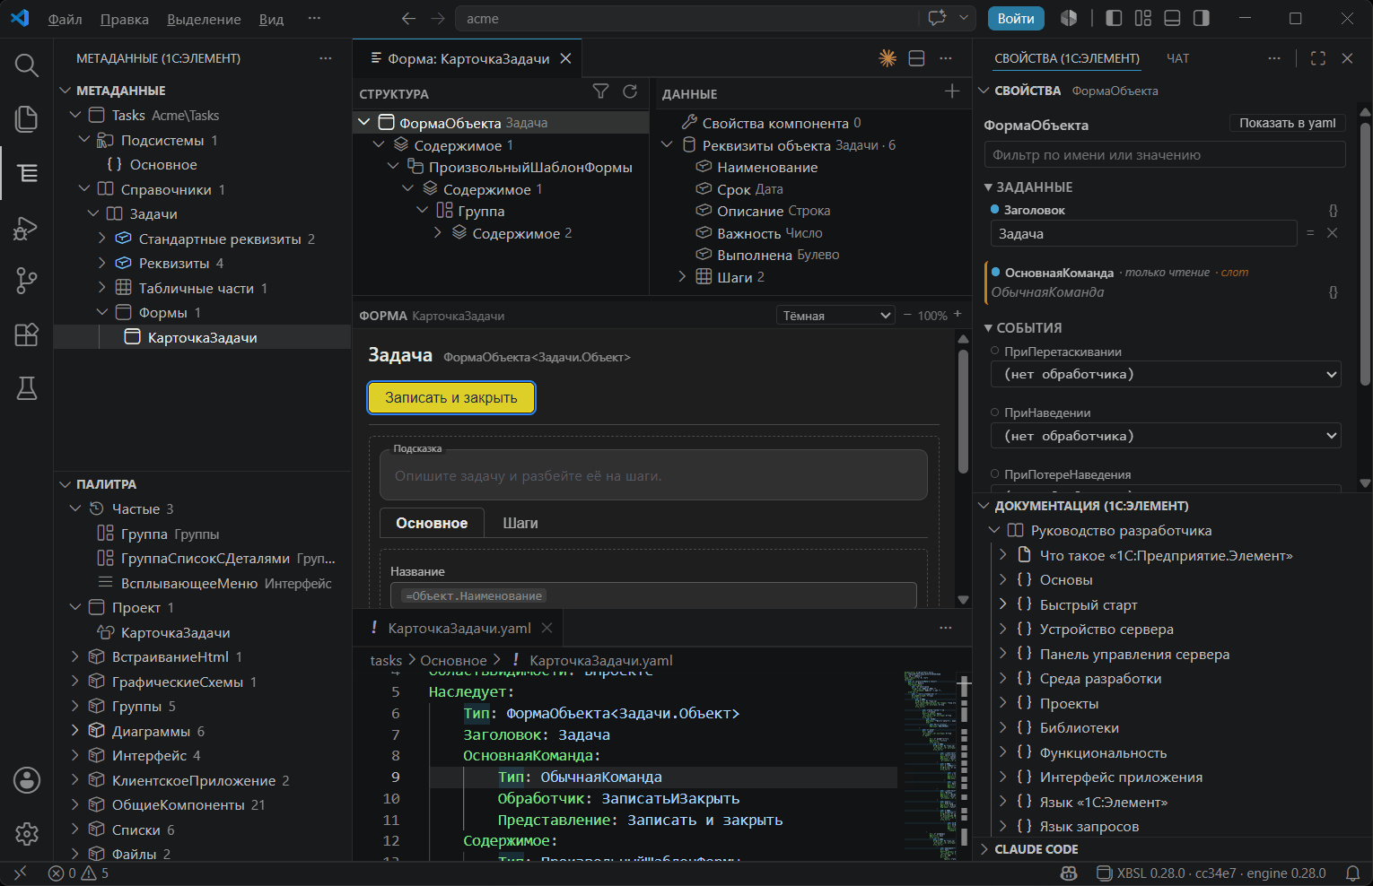1373x886 pixels.
Task: Open the Файл menu
Action: coord(65,19)
